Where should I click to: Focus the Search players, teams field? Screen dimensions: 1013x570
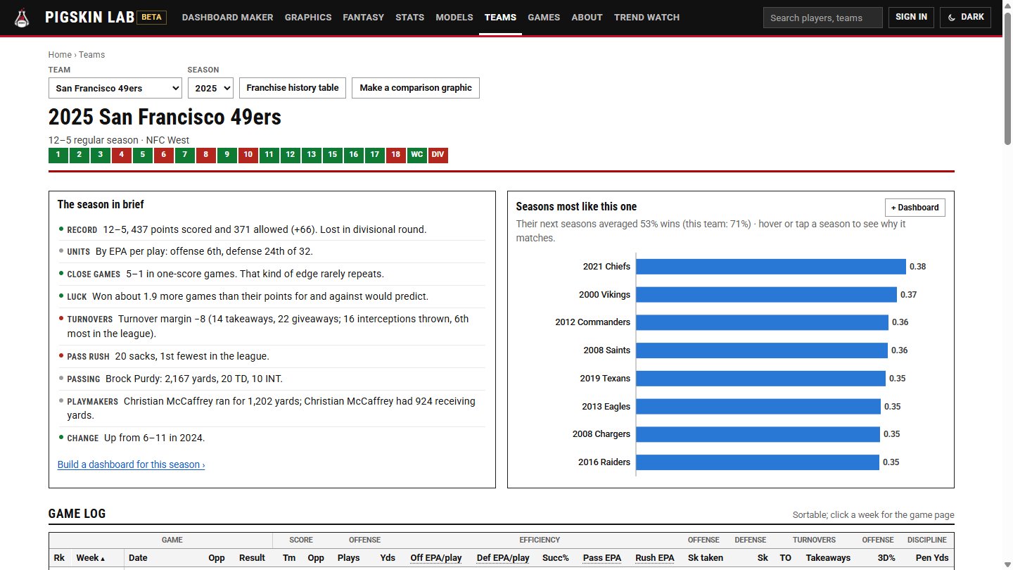click(823, 18)
